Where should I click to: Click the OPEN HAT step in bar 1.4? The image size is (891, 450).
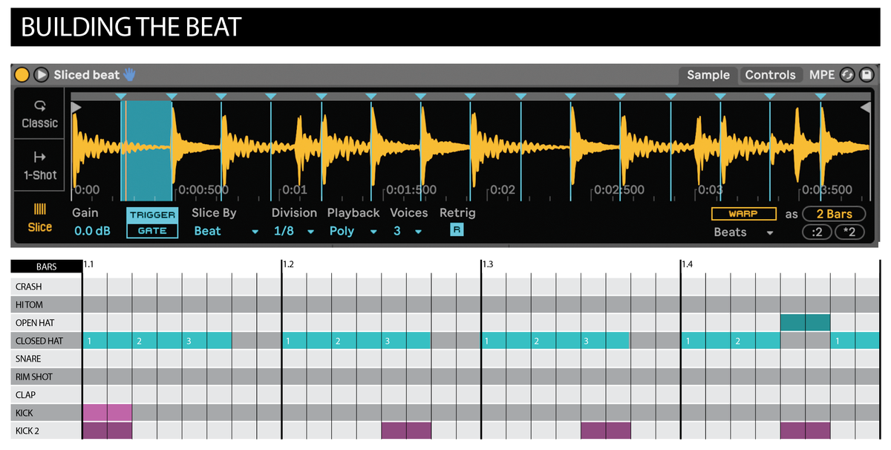click(806, 322)
